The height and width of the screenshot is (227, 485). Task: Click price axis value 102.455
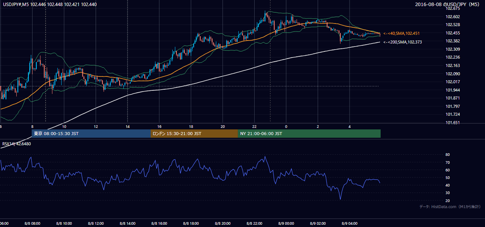(x=452, y=33)
